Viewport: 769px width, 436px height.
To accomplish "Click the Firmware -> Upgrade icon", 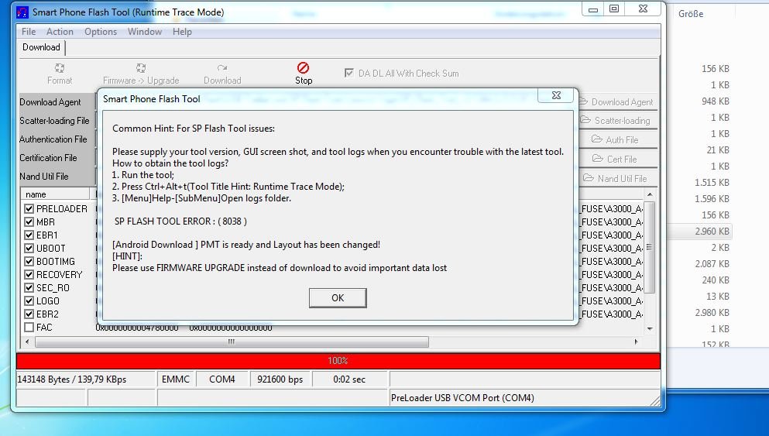I will tap(141, 67).
